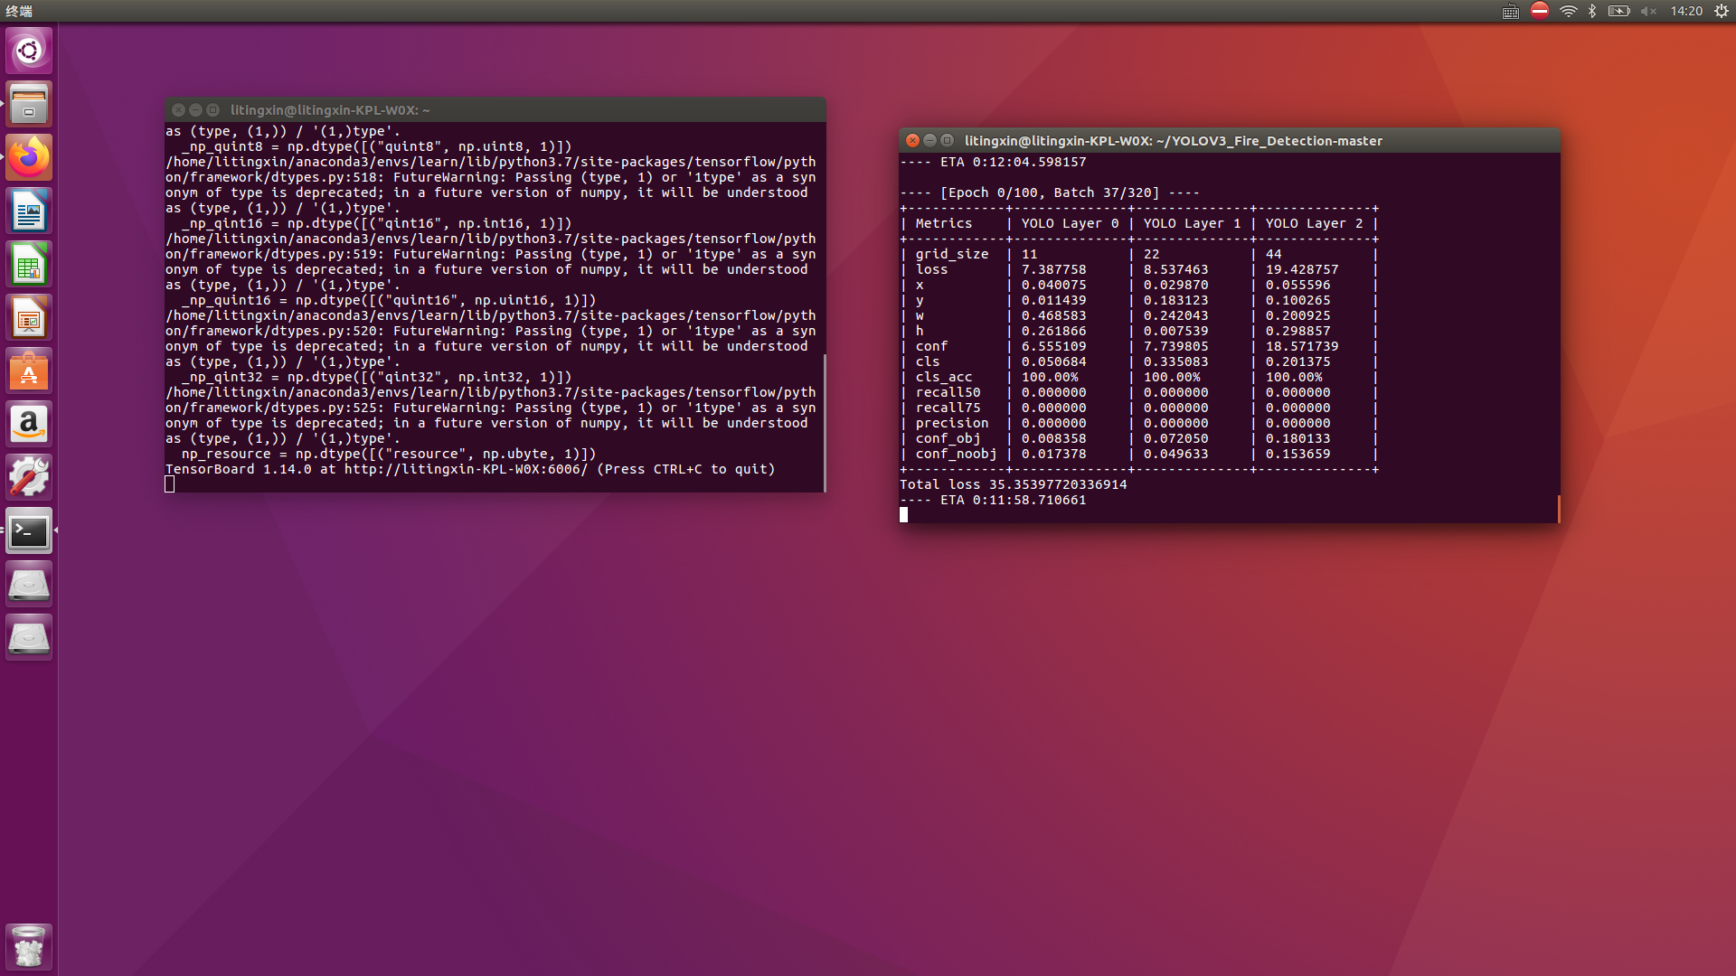Open the clock showing 14:20
The image size is (1736, 976).
coord(1686,11)
